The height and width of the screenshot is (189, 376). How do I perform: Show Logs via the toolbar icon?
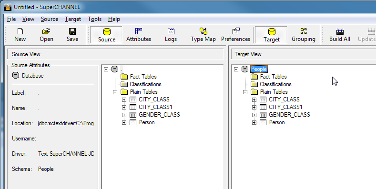click(x=171, y=35)
